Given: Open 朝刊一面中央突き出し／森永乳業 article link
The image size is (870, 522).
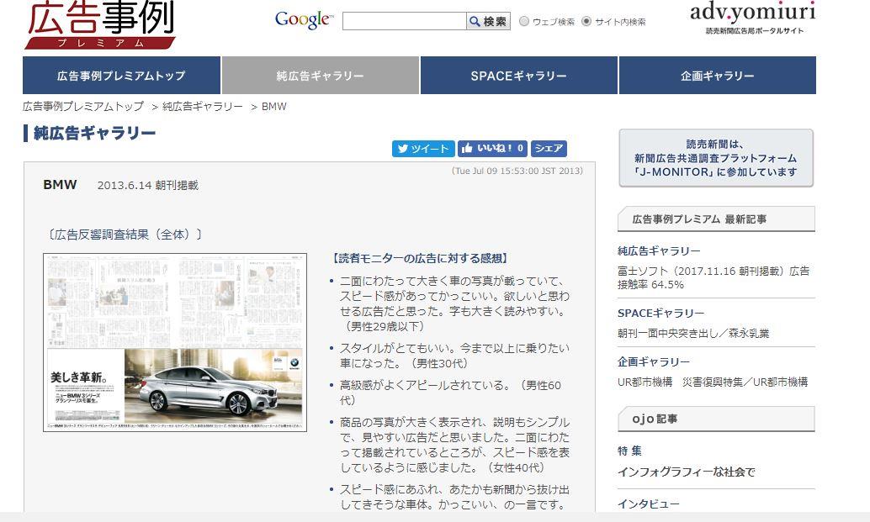Looking at the screenshot, I should click(693, 333).
